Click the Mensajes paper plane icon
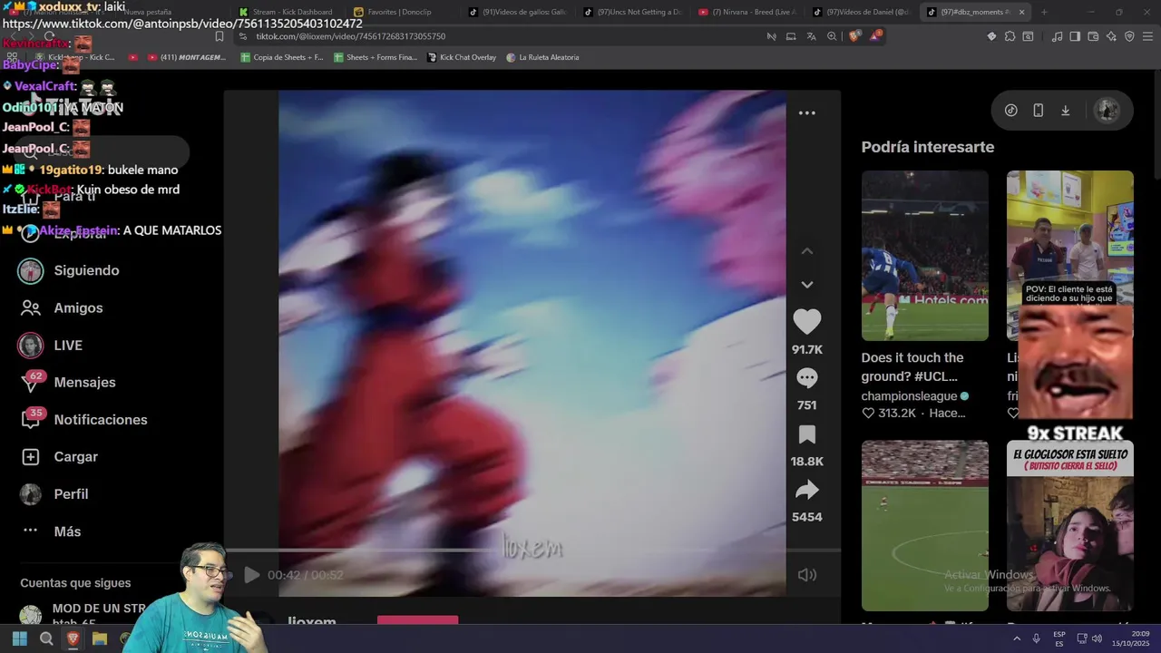 tap(30, 384)
